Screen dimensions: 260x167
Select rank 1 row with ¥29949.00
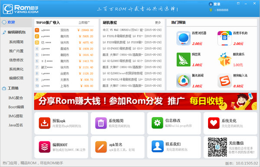(x=64, y=30)
